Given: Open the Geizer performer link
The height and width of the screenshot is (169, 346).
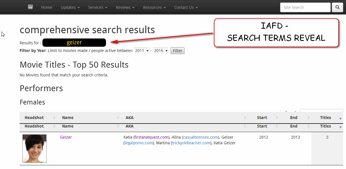Looking at the screenshot, I should point(66,137).
